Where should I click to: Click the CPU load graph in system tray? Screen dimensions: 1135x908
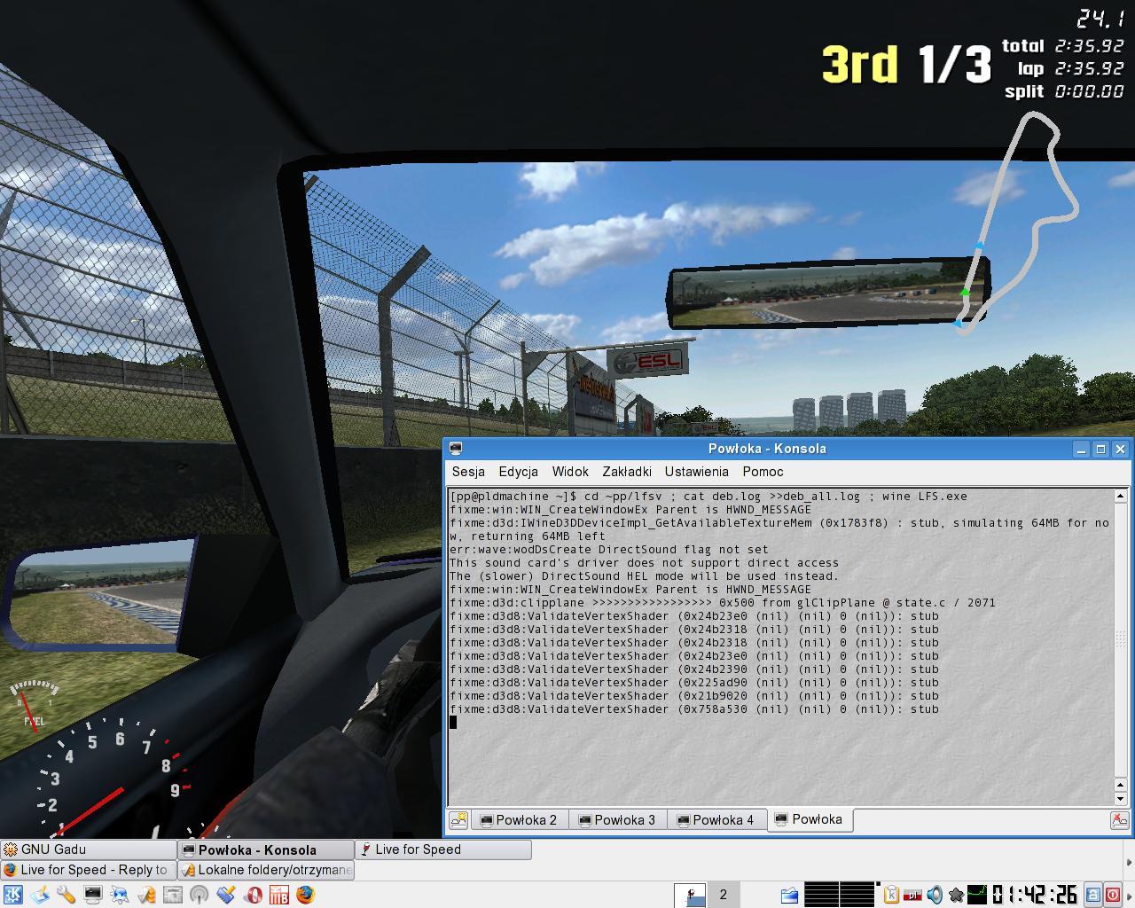click(x=976, y=895)
